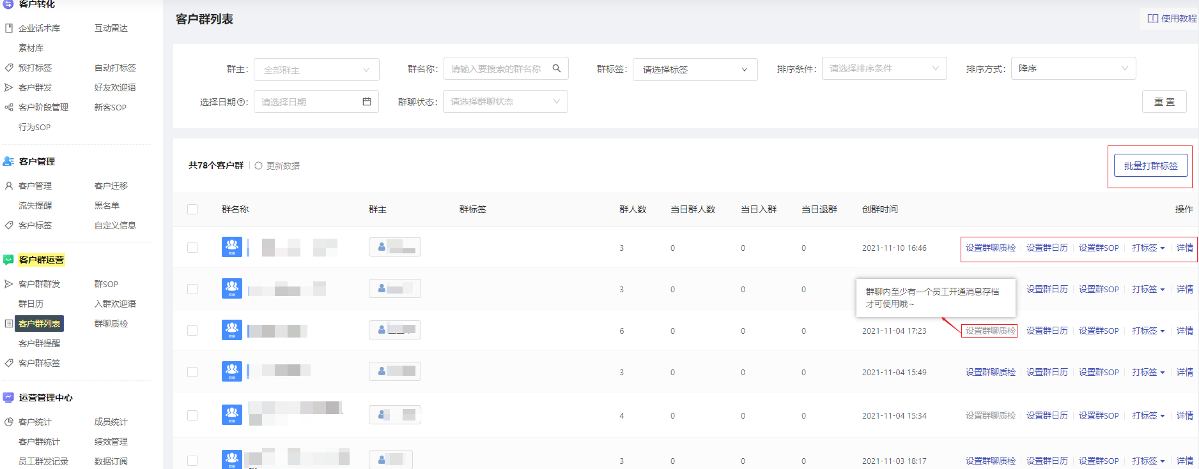
Task: Click the list icon beside 客户群列表
Action: point(9,324)
